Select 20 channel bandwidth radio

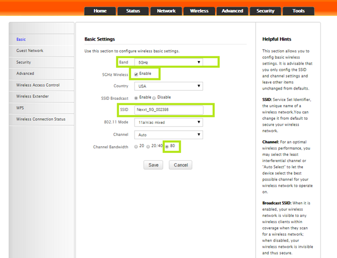136,147
